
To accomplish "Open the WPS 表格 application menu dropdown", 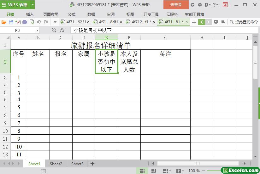I will 32,5.
